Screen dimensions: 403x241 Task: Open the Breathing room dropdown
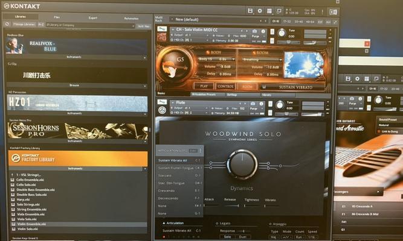[x=262, y=60]
